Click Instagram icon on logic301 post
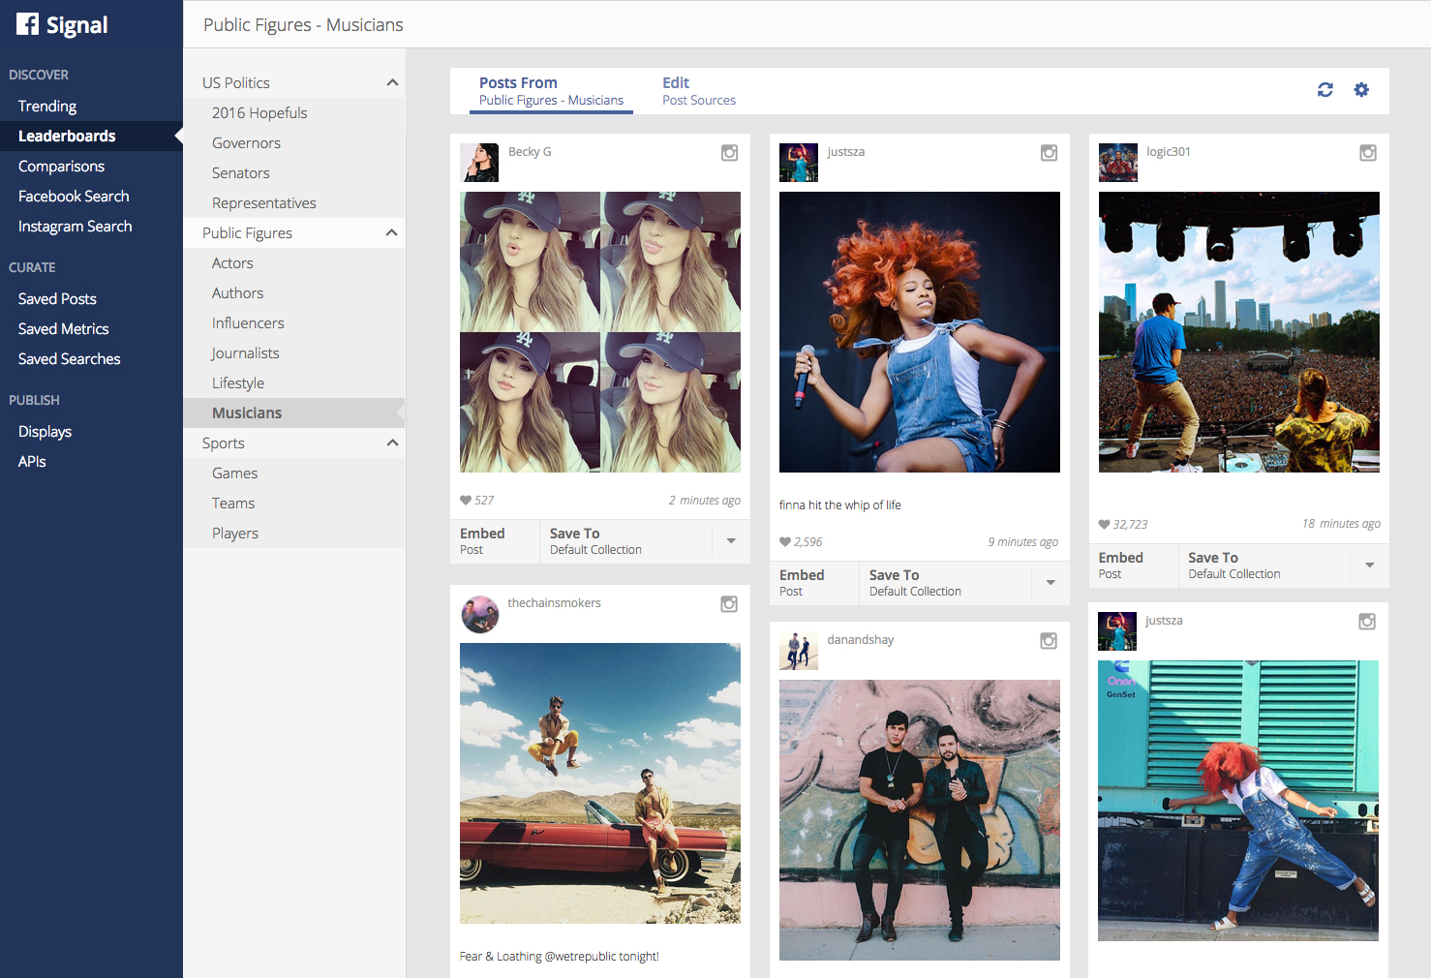Image resolution: width=1431 pixels, height=978 pixels. tap(1367, 153)
